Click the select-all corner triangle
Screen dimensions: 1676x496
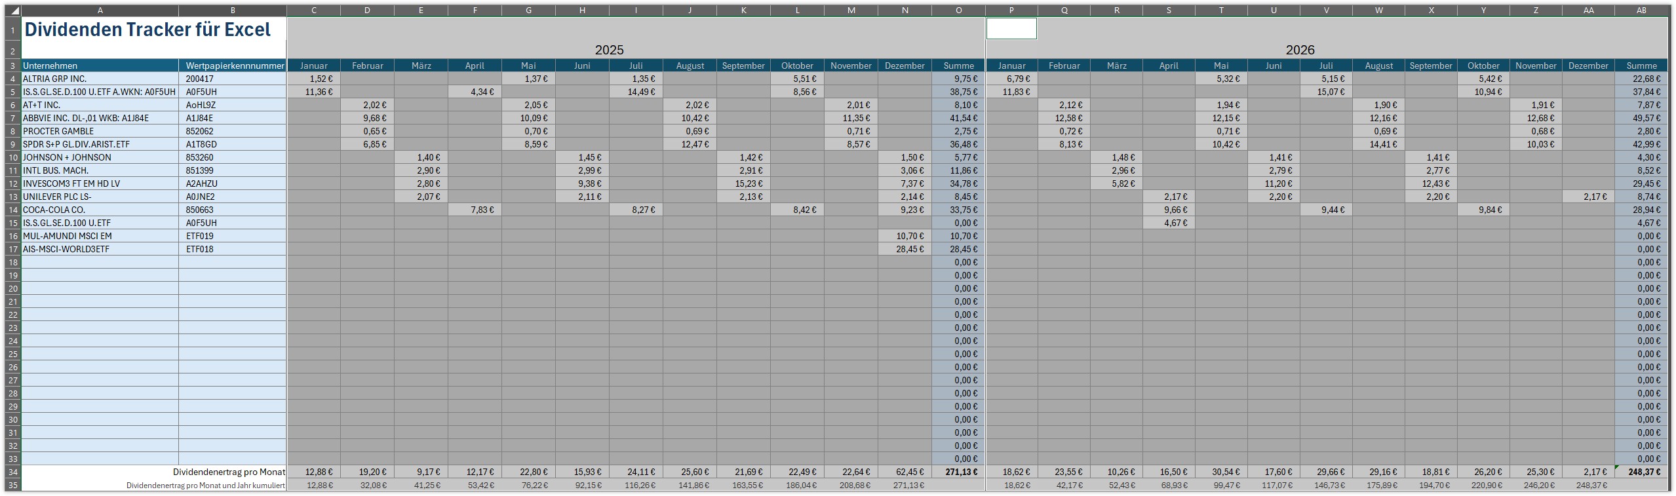coord(13,10)
